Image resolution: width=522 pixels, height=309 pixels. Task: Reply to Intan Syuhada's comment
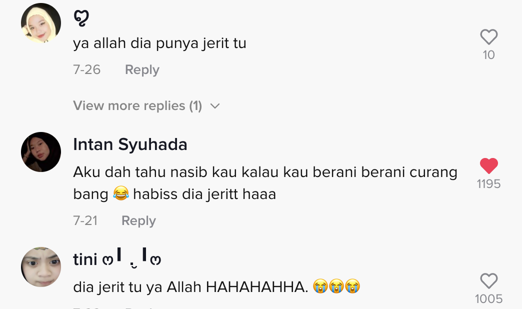(x=138, y=220)
